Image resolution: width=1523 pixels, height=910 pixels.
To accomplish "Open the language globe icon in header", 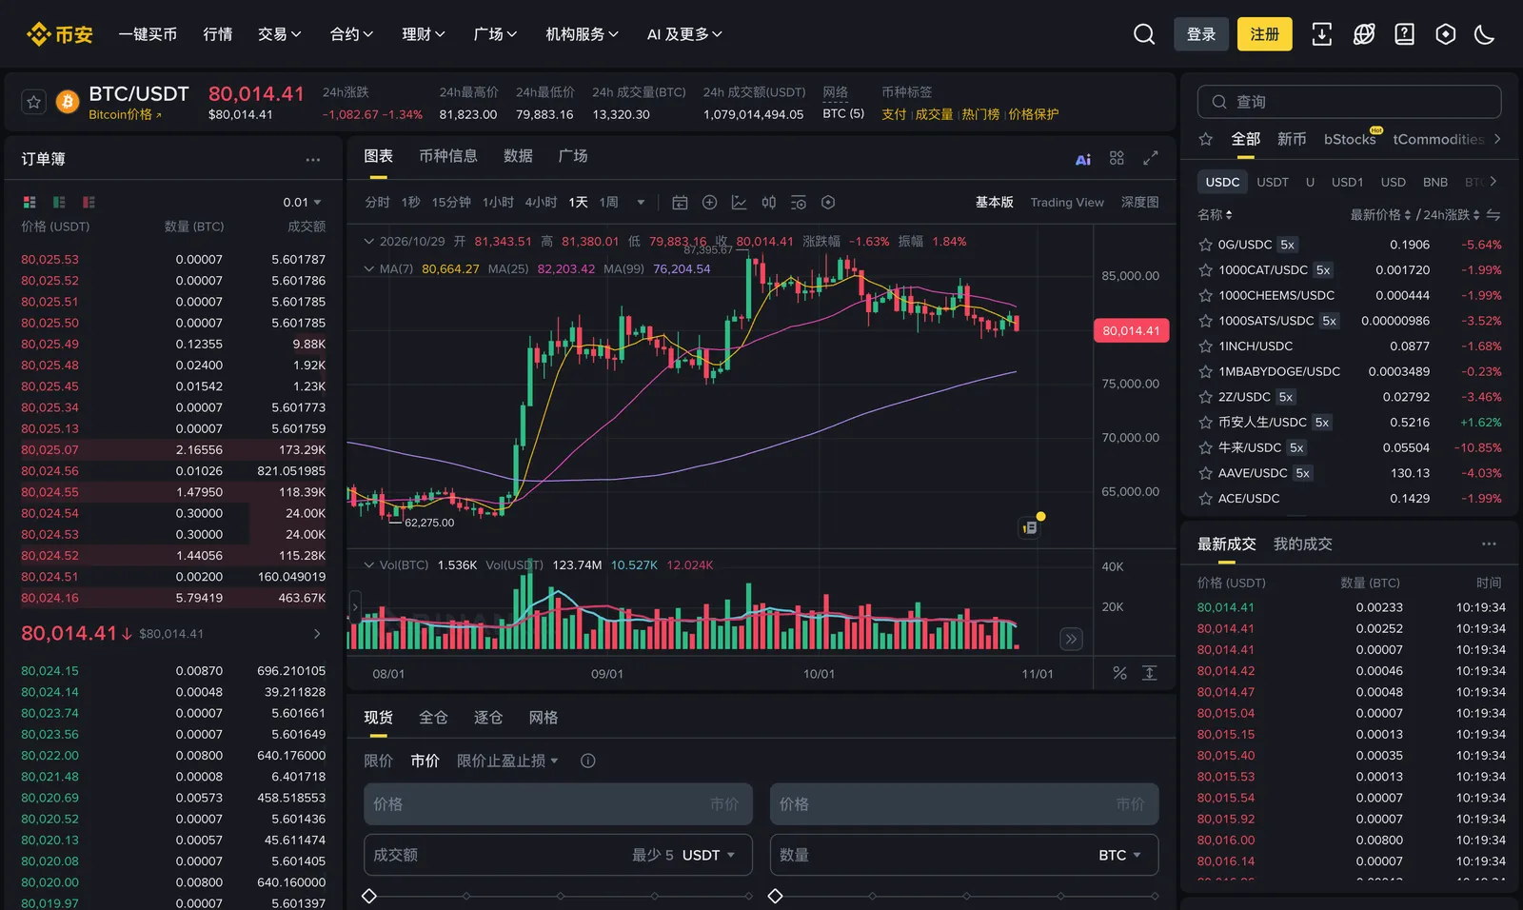I will [1364, 34].
